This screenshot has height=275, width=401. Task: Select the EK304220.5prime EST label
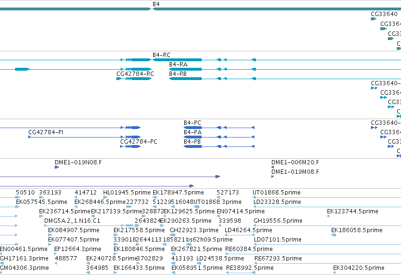(x=359, y=268)
